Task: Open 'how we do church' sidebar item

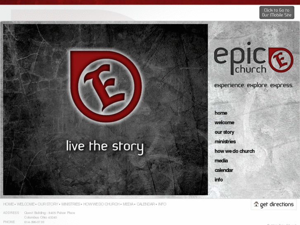Action: click(x=234, y=151)
